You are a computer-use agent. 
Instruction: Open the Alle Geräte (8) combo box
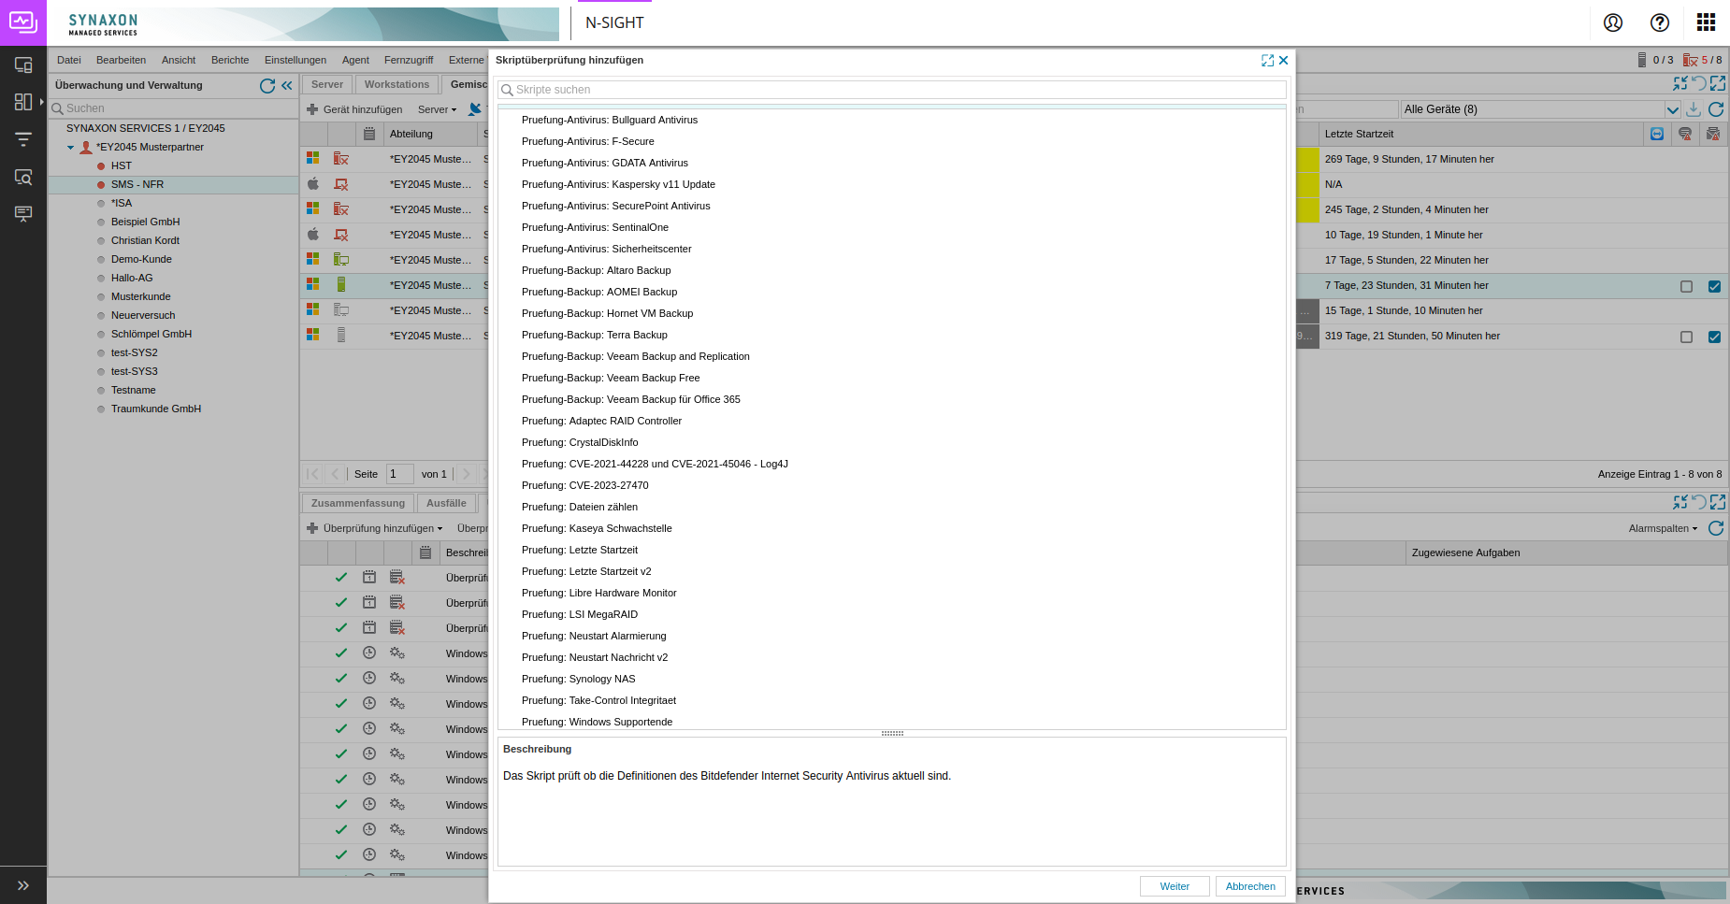[1540, 109]
